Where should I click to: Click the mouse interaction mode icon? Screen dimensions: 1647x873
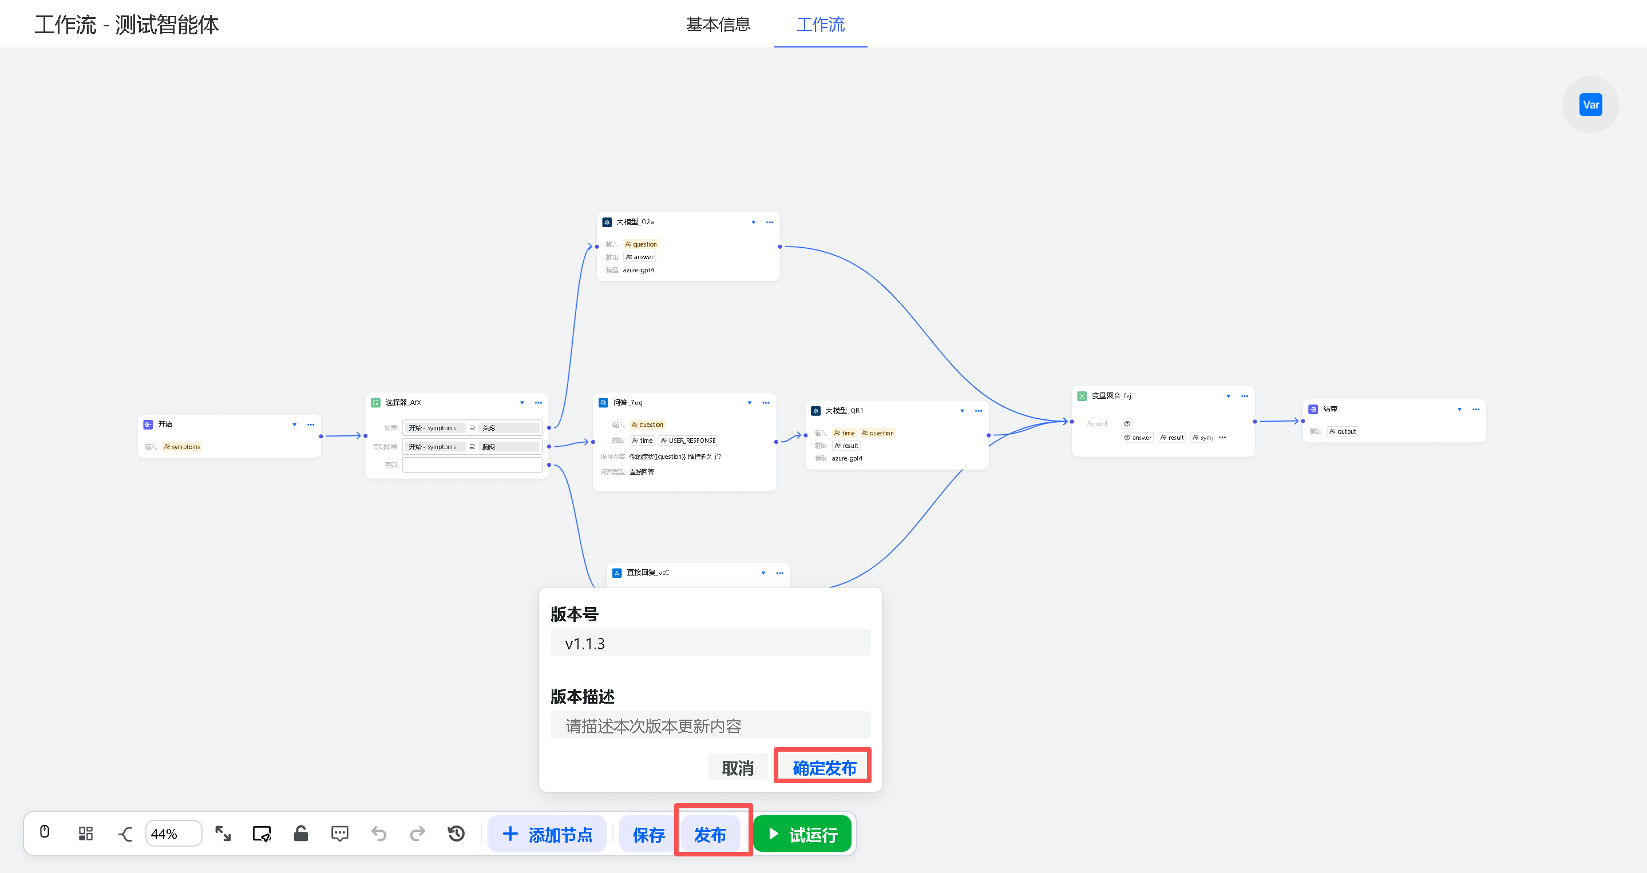click(x=45, y=832)
